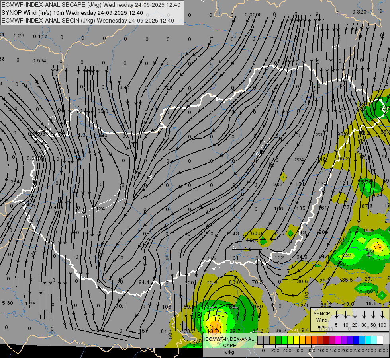Click the SYNOP Wind 10m header line

click(x=72, y=13)
